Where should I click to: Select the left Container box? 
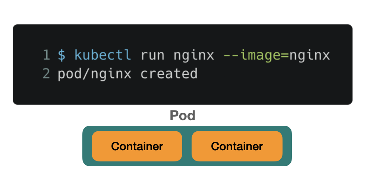click(x=137, y=146)
